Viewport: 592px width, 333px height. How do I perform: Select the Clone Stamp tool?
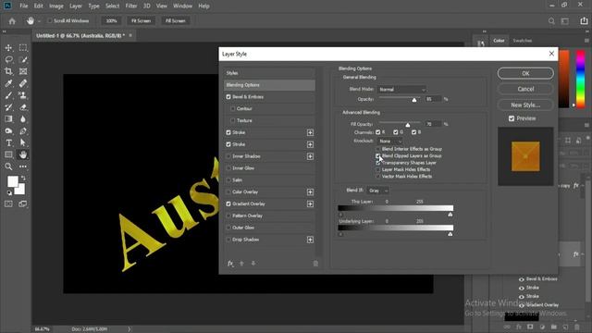point(23,95)
